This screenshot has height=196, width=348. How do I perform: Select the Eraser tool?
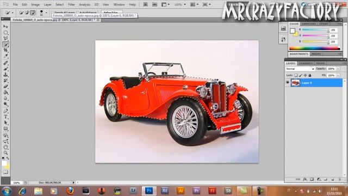[5, 87]
